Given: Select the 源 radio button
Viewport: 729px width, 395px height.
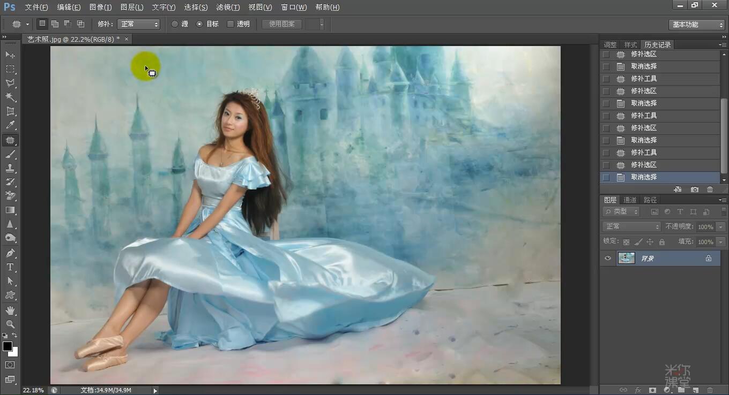Looking at the screenshot, I should 175,24.
